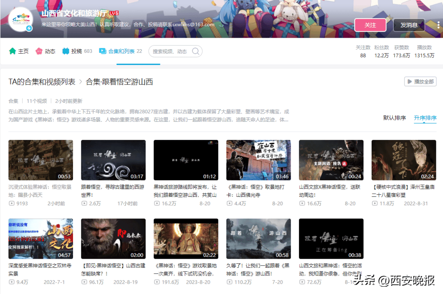This screenshot has width=443, height=294.
Task: Click the 关注数 88 stat
Action: [363, 51]
